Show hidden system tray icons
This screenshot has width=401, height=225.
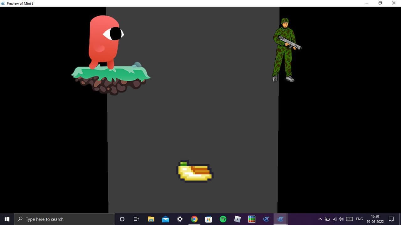320,219
